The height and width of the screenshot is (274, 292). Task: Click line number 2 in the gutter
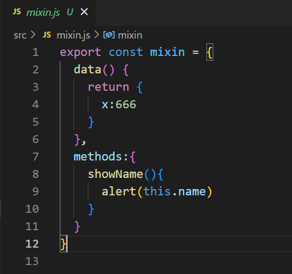click(x=35, y=70)
